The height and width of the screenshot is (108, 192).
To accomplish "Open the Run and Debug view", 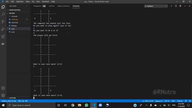I will 3,29.
